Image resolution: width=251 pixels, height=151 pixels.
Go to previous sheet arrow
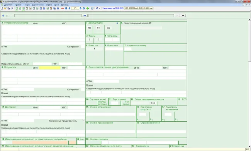tap(69, 8)
